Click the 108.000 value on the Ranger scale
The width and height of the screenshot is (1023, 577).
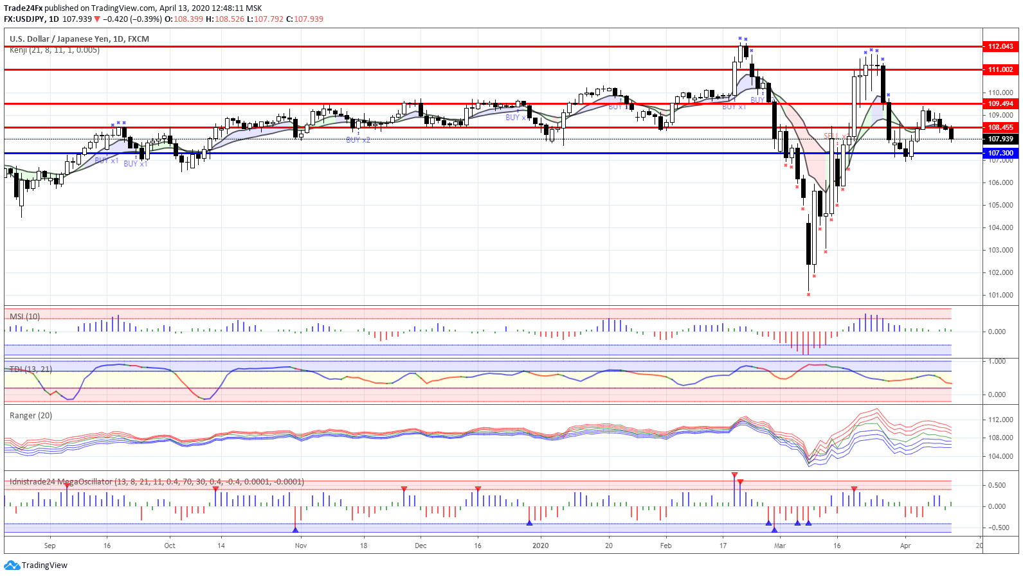click(1001, 438)
